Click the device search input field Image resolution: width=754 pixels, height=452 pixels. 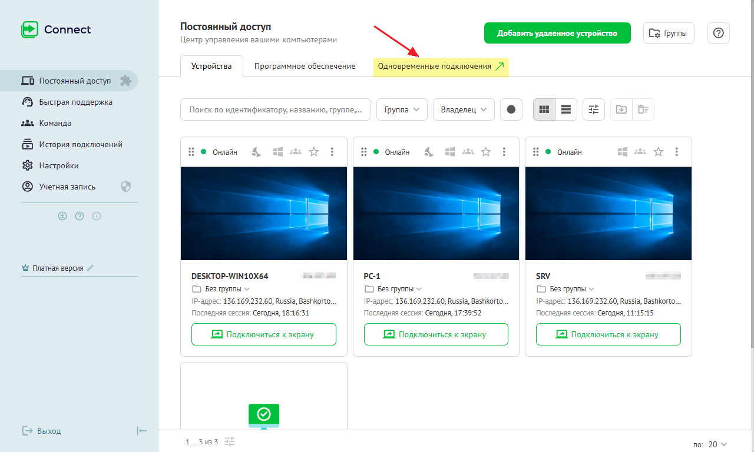(276, 109)
